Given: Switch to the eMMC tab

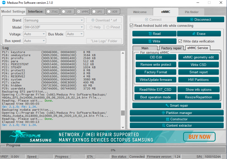Looking at the screenshot, I should point(166,12).
